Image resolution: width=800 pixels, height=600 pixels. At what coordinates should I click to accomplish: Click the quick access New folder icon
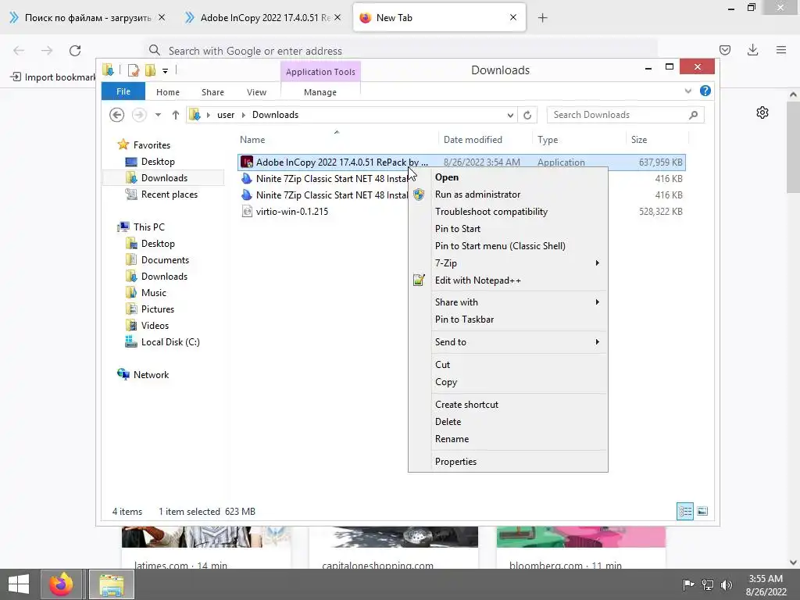tap(150, 70)
